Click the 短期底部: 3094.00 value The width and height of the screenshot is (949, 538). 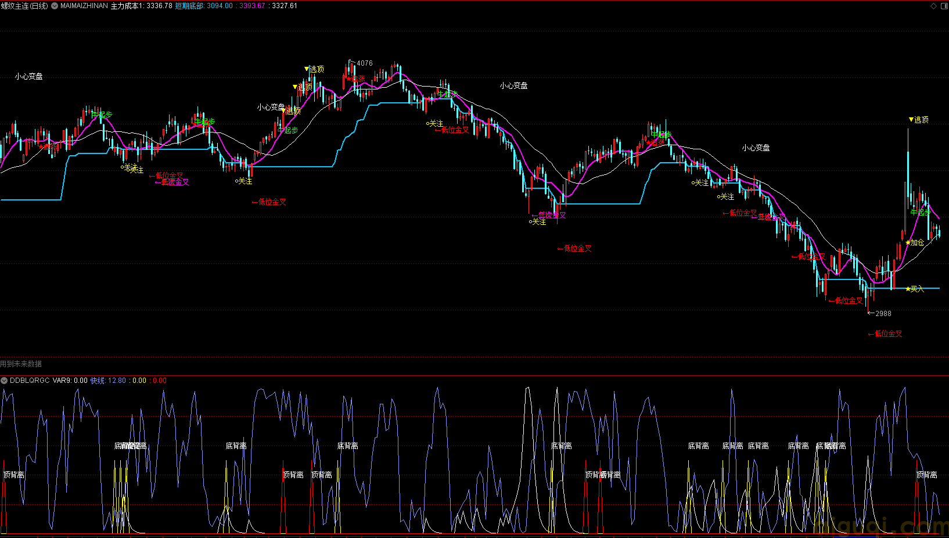pyautogui.click(x=204, y=6)
